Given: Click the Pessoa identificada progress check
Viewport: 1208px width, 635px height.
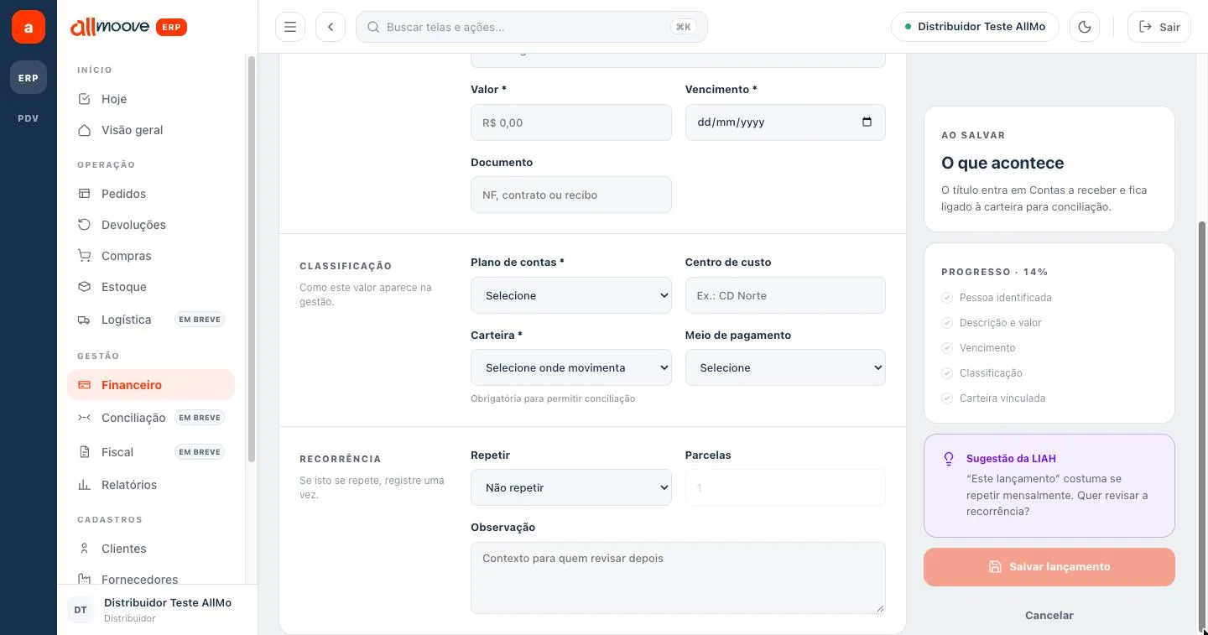Looking at the screenshot, I should (x=947, y=298).
